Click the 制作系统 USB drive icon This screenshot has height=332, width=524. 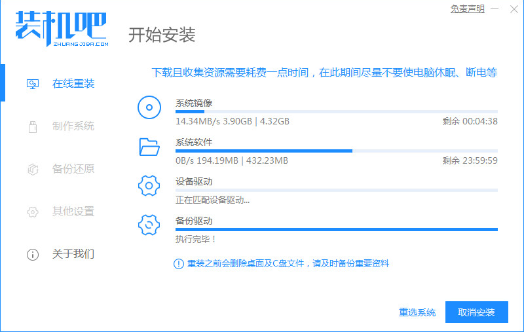tap(32, 126)
